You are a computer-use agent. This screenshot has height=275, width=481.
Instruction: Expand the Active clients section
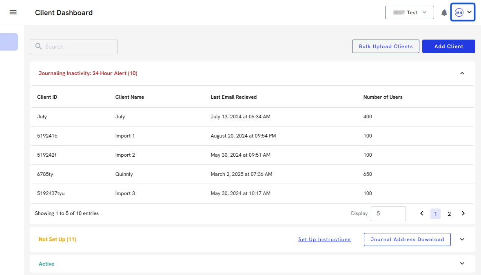pyautogui.click(x=462, y=264)
